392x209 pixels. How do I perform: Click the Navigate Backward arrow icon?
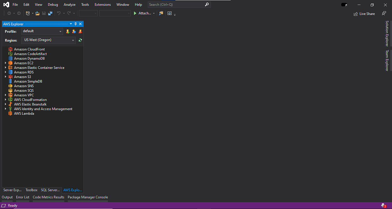9,13
